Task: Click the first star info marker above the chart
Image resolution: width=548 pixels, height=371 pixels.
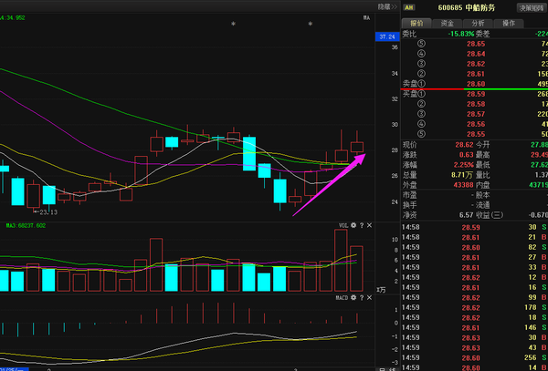Action: click(233, 24)
